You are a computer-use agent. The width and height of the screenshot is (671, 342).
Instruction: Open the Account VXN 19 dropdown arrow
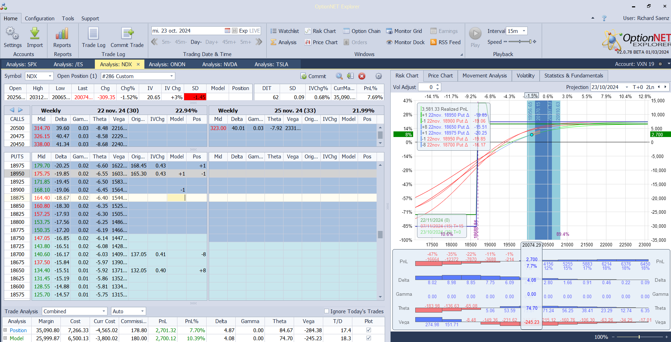coord(669,64)
